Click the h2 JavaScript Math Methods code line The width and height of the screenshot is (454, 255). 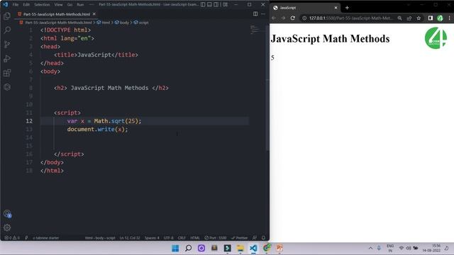(111, 88)
